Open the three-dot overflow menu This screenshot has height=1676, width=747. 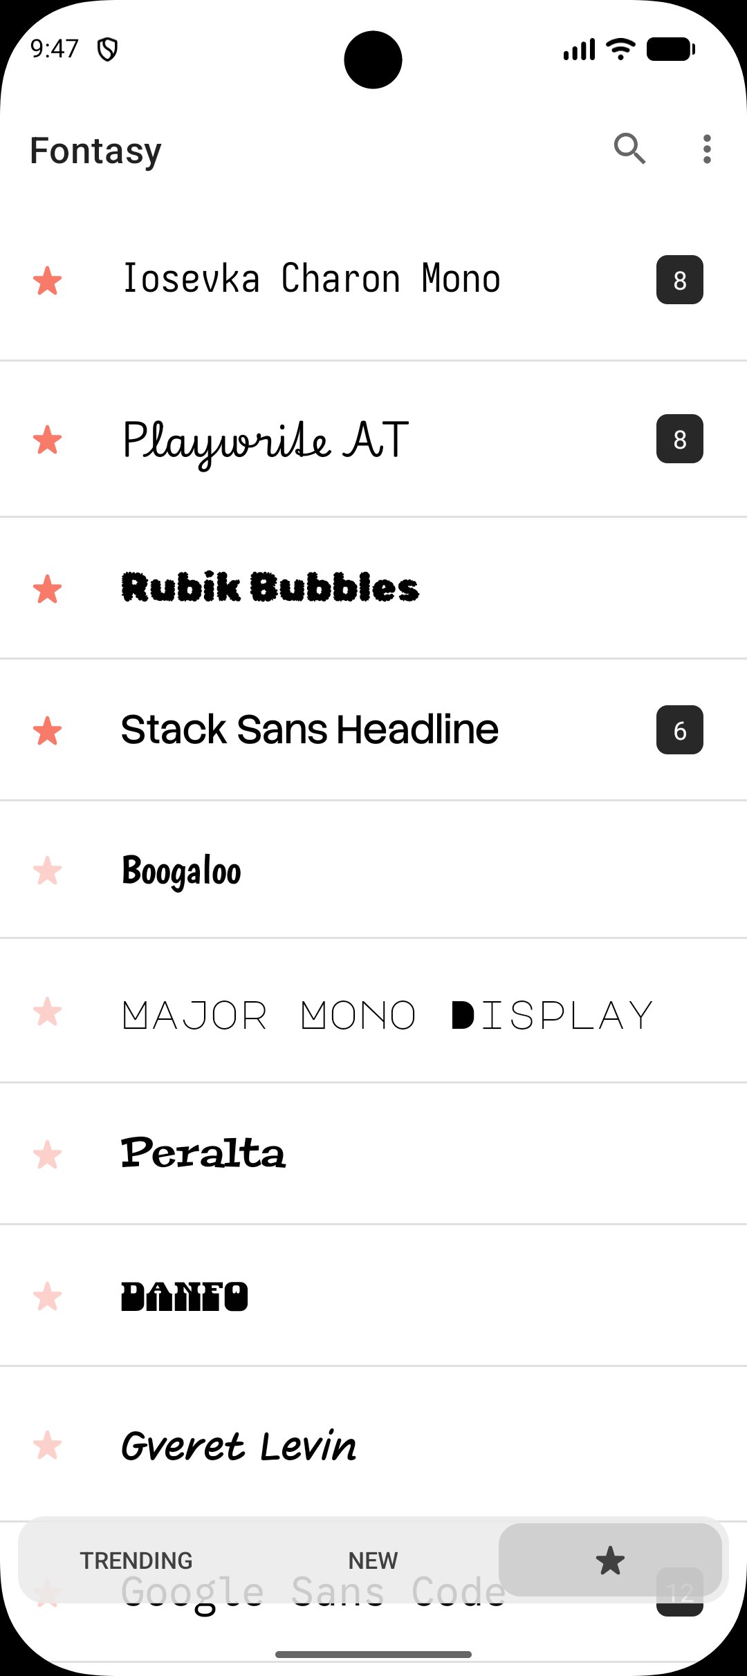coord(706,149)
